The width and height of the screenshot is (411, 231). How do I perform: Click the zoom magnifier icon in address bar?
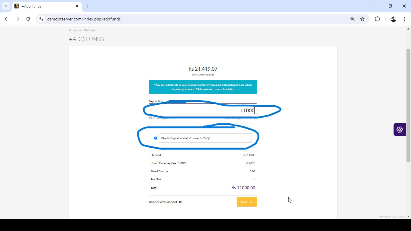[x=352, y=19]
